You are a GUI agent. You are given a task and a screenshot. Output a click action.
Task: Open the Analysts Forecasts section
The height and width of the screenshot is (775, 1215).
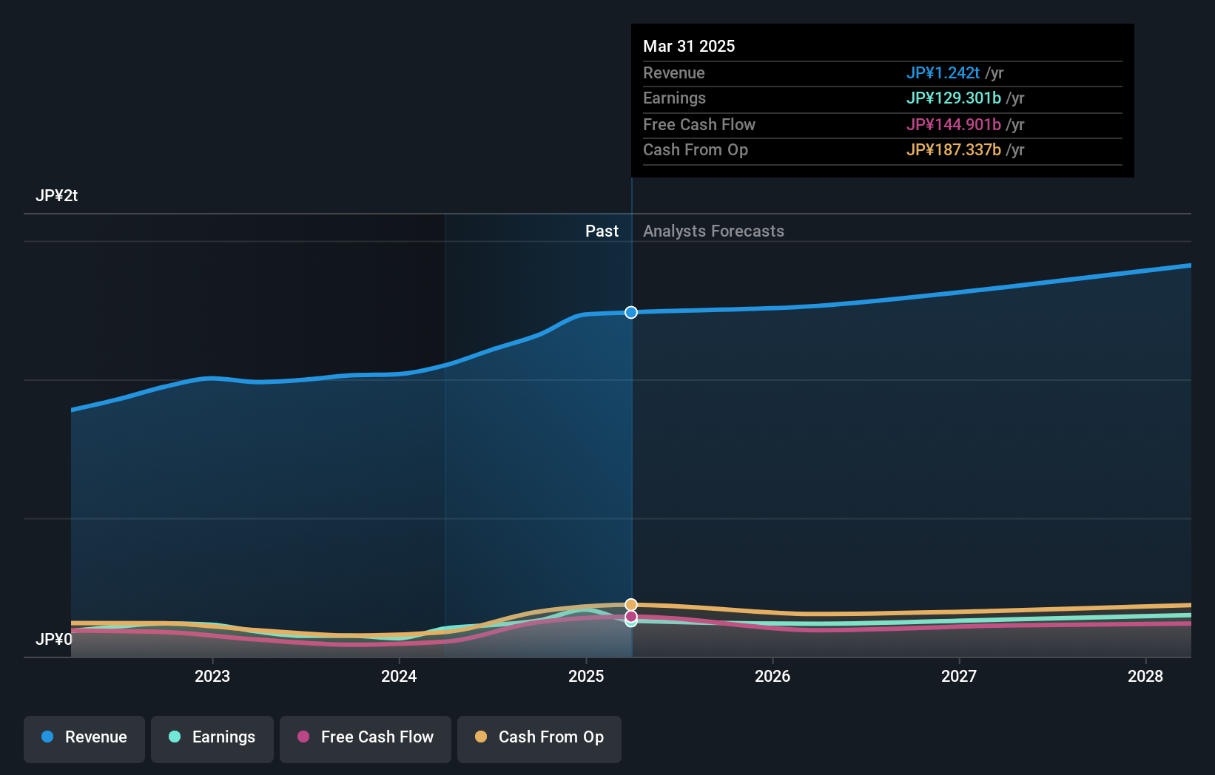(x=713, y=231)
